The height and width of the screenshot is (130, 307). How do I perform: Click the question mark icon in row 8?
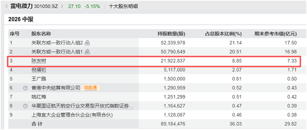pyautogui.click(x=25, y=106)
